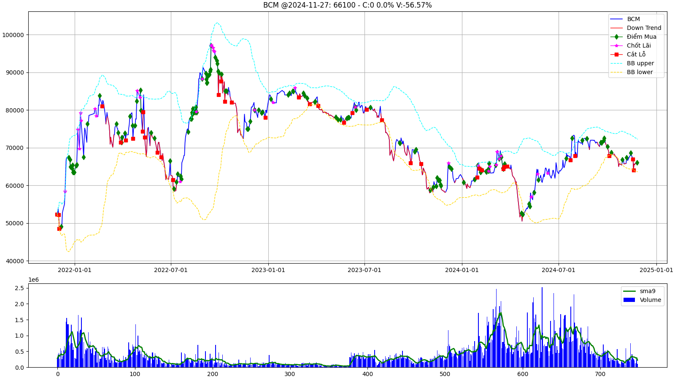Click the 60000 y-axis tick label
The image size is (675, 379).
pyautogui.click(x=14, y=186)
